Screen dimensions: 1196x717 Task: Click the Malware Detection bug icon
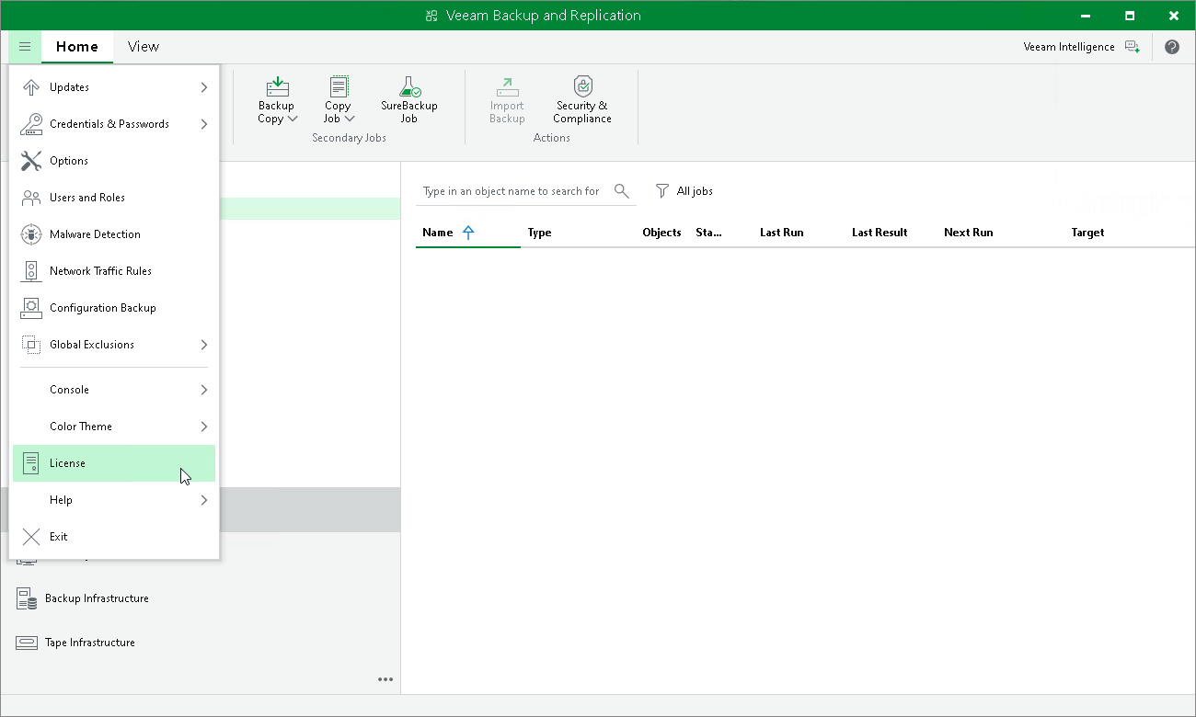[31, 234]
